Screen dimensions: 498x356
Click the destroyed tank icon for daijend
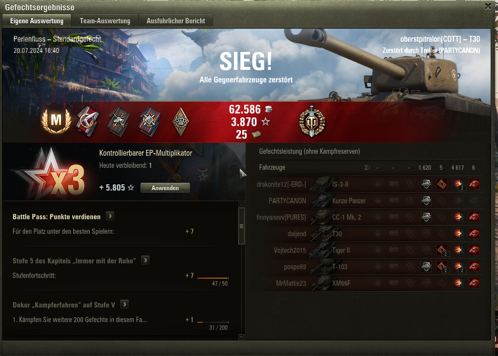point(474,234)
